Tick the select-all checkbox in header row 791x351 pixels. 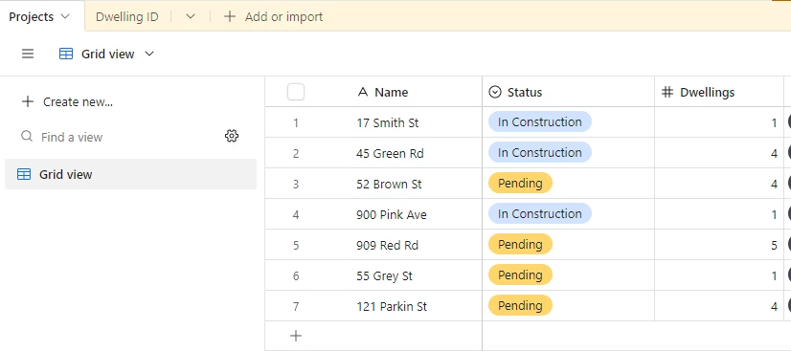coord(296,92)
